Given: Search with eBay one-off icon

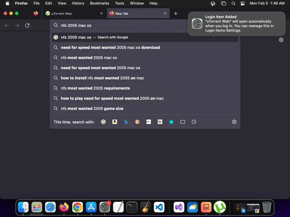Looking at the screenshot, I should pyautogui.click(x=149, y=122).
